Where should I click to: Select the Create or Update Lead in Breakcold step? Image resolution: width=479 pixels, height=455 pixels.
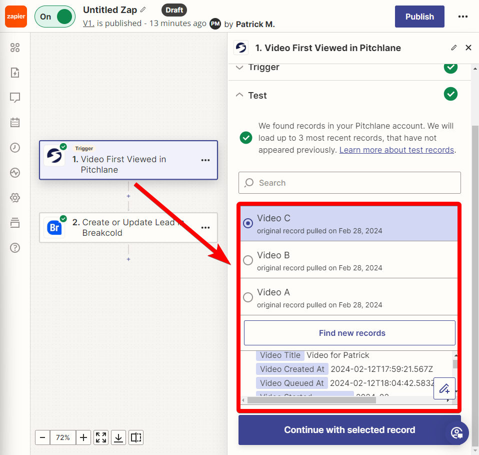128,227
